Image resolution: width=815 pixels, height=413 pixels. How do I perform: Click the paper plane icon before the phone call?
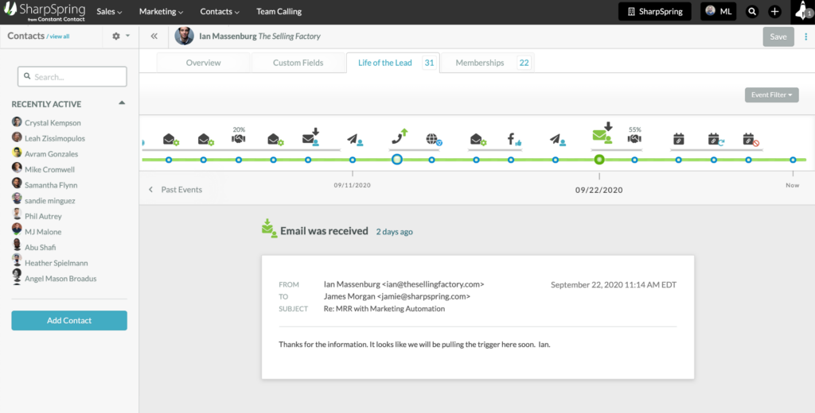pos(355,139)
